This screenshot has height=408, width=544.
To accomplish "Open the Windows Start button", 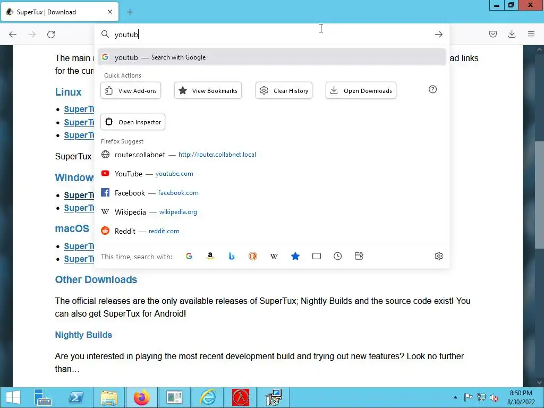I will [x=13, y=397].
